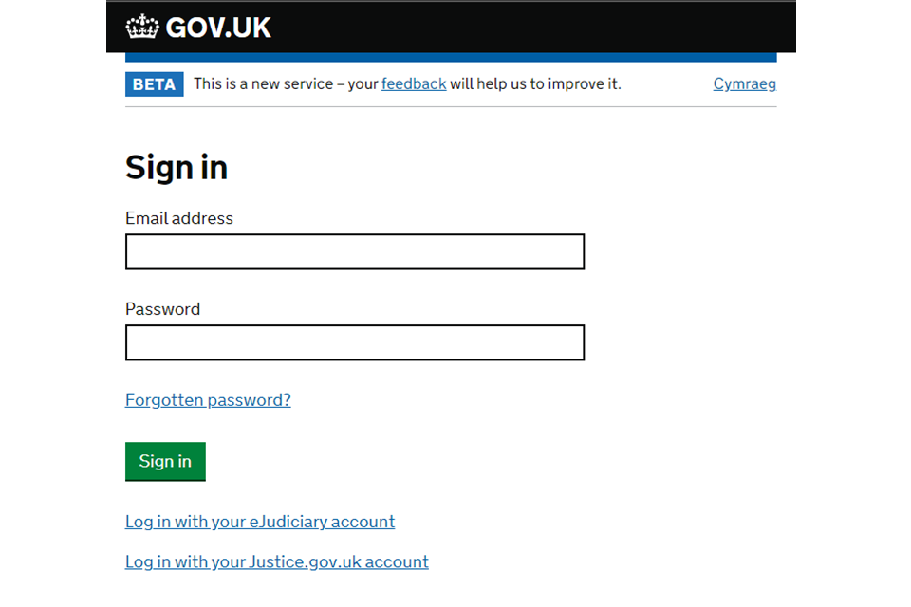Click the 'Password' field label
Screen dimensions: 911x607
pyautogui.click(x=162, y=309)
